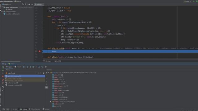Toggle Mute Breakpoints in debug sidebar

coord(3,83)
